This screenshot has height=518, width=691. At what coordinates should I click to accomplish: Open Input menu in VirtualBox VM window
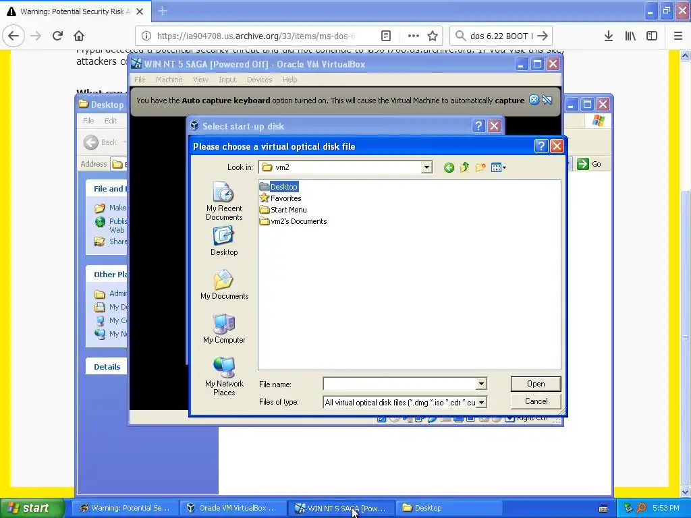tap(227, 80)
